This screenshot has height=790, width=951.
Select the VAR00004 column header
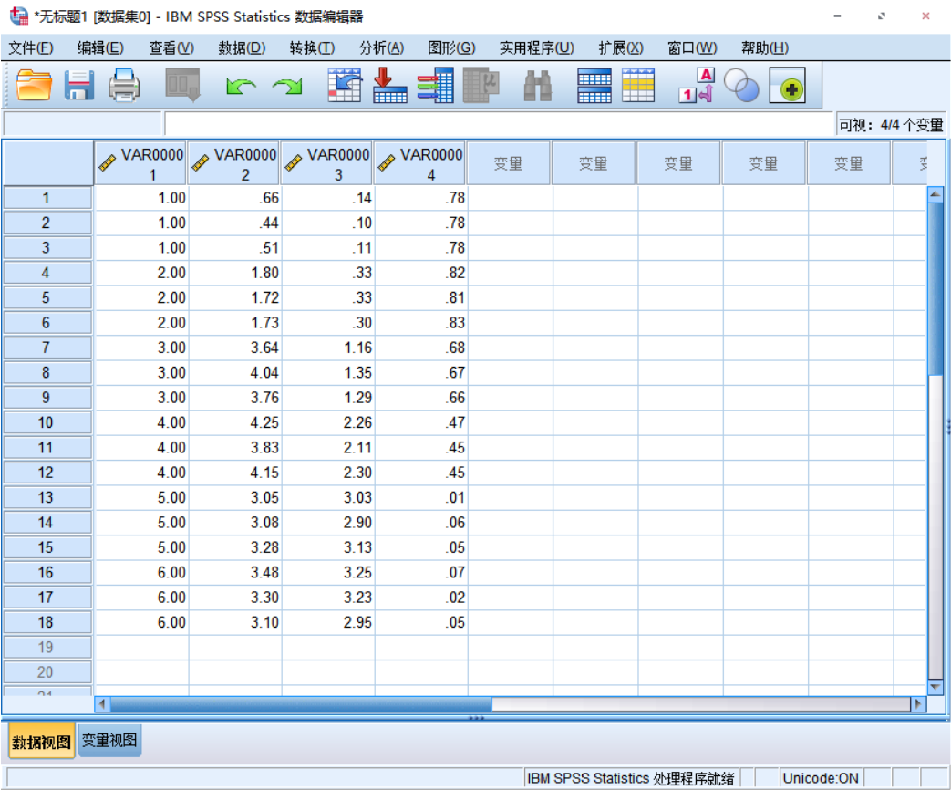(x=420, y=164)
